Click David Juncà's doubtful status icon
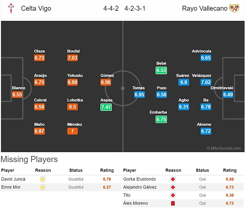The image size is (245, 209). coord(43,179)
